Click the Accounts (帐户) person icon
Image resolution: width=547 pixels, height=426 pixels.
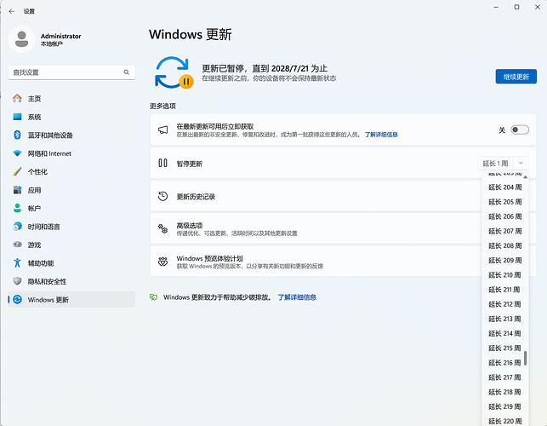17,208
